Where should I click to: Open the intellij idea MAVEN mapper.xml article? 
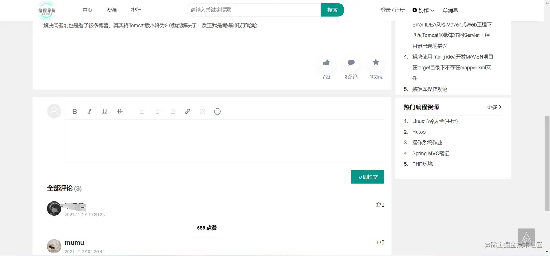coord(453,67)
